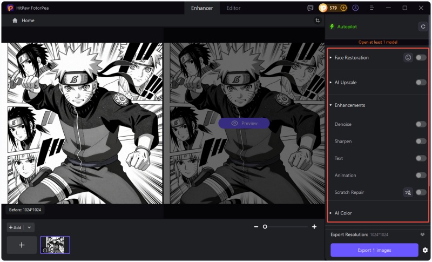Open dropdown arrow next to Add
This screenshot has height=262, width=432.
[29, 227]
